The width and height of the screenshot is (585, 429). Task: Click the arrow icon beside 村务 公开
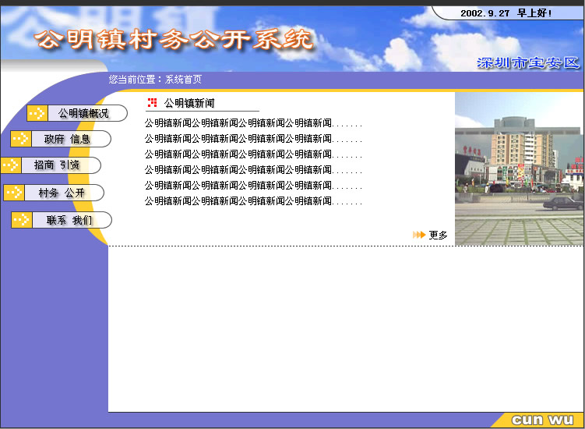[14, 193]
